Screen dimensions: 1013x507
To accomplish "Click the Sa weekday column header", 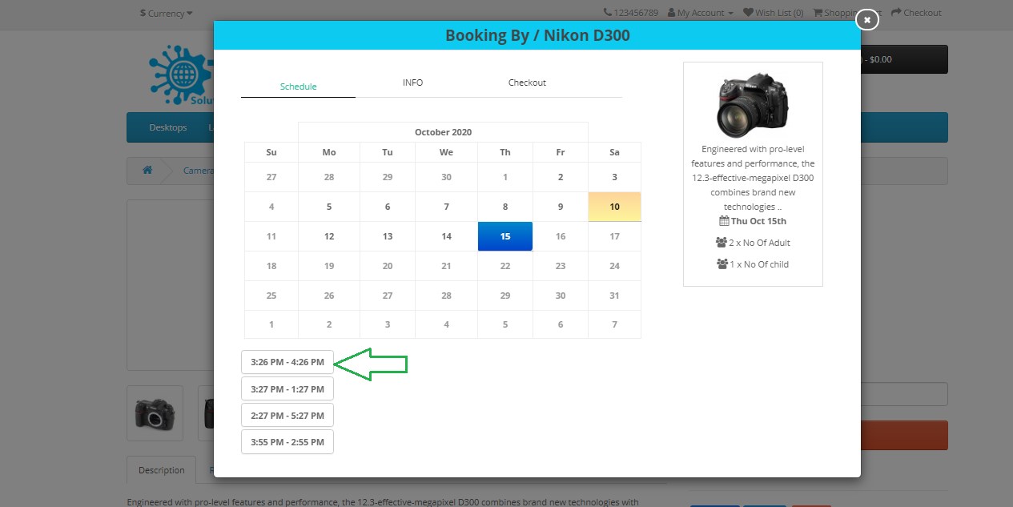I will [x=614, y=152].
